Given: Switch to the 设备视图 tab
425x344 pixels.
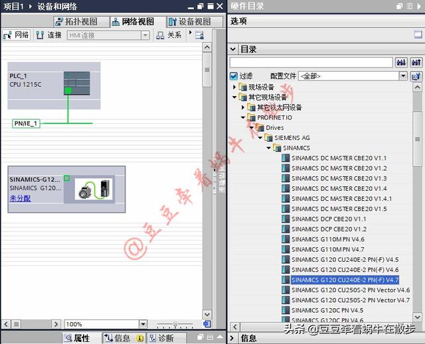Looking at the screenshot, I should tap(194, 22).
